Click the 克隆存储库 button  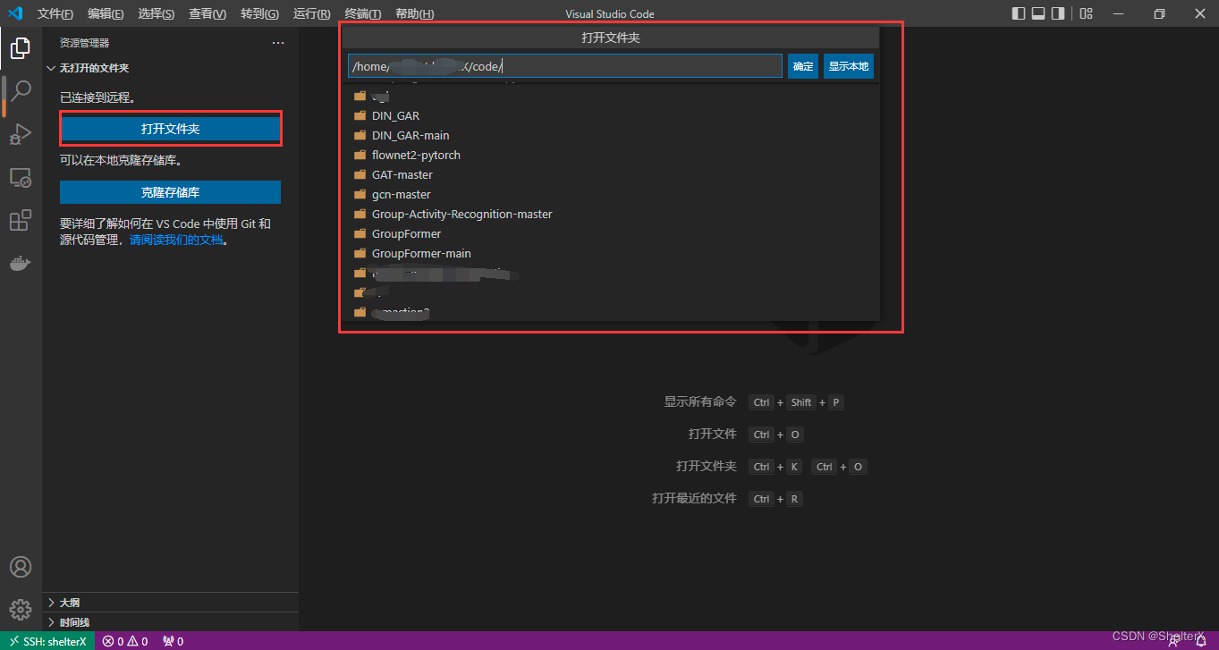point(170,192)
